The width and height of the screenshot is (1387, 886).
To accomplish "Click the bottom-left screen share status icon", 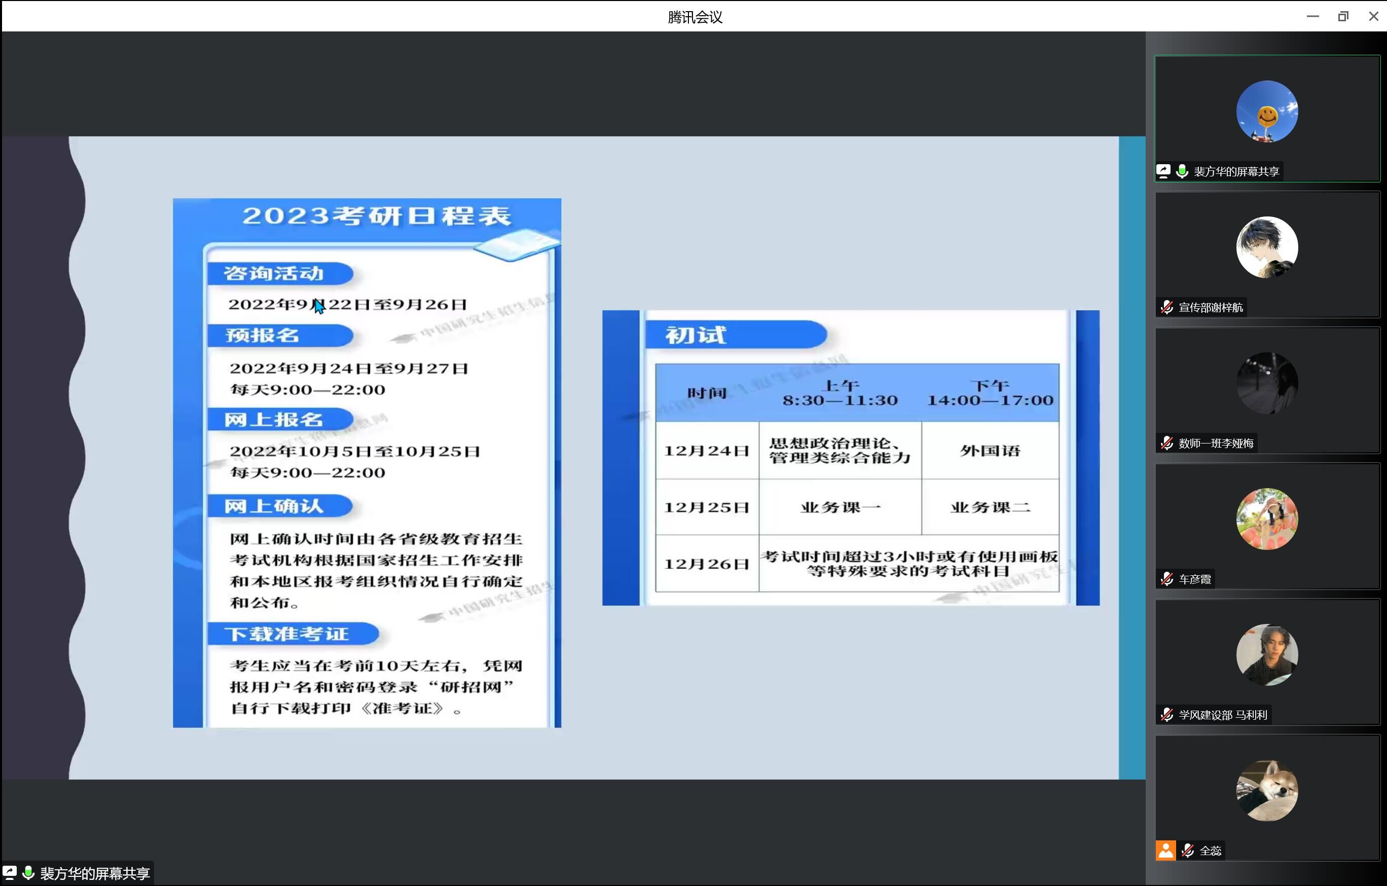I will tap(10, 873).
